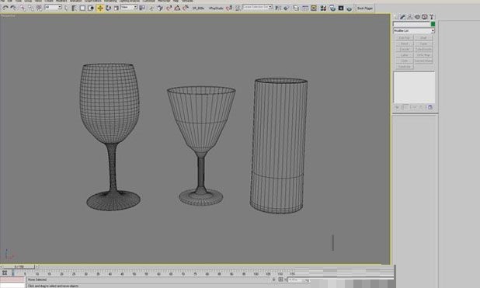Screen dimensions: 480x288
Task: Select the martini glass wireframe model
Action: 201,146
